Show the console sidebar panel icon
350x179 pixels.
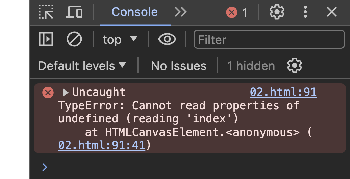[x=46, y=39]
